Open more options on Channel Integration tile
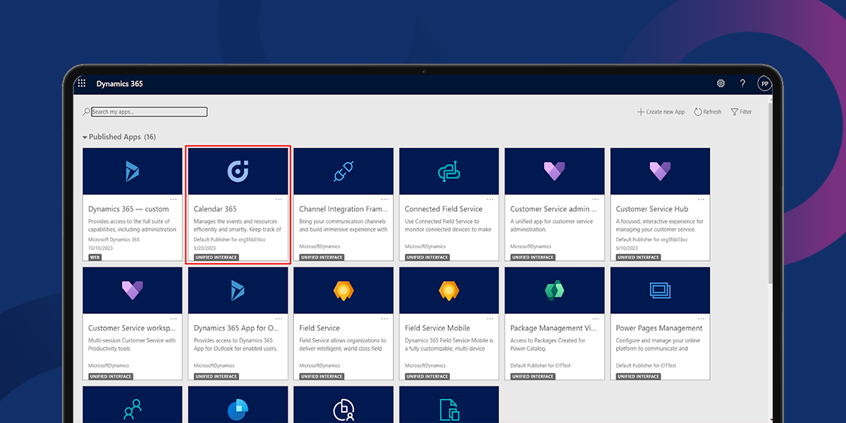 click(x=384, y=200)
